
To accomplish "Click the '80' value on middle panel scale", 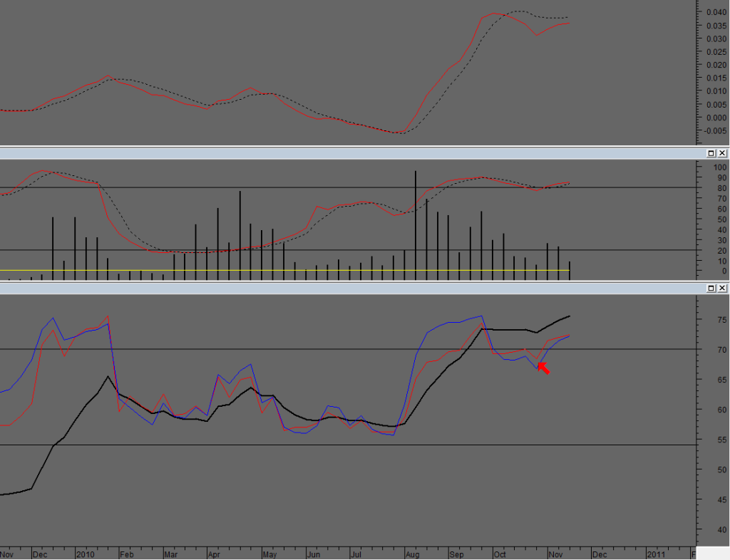I will 721,188.
